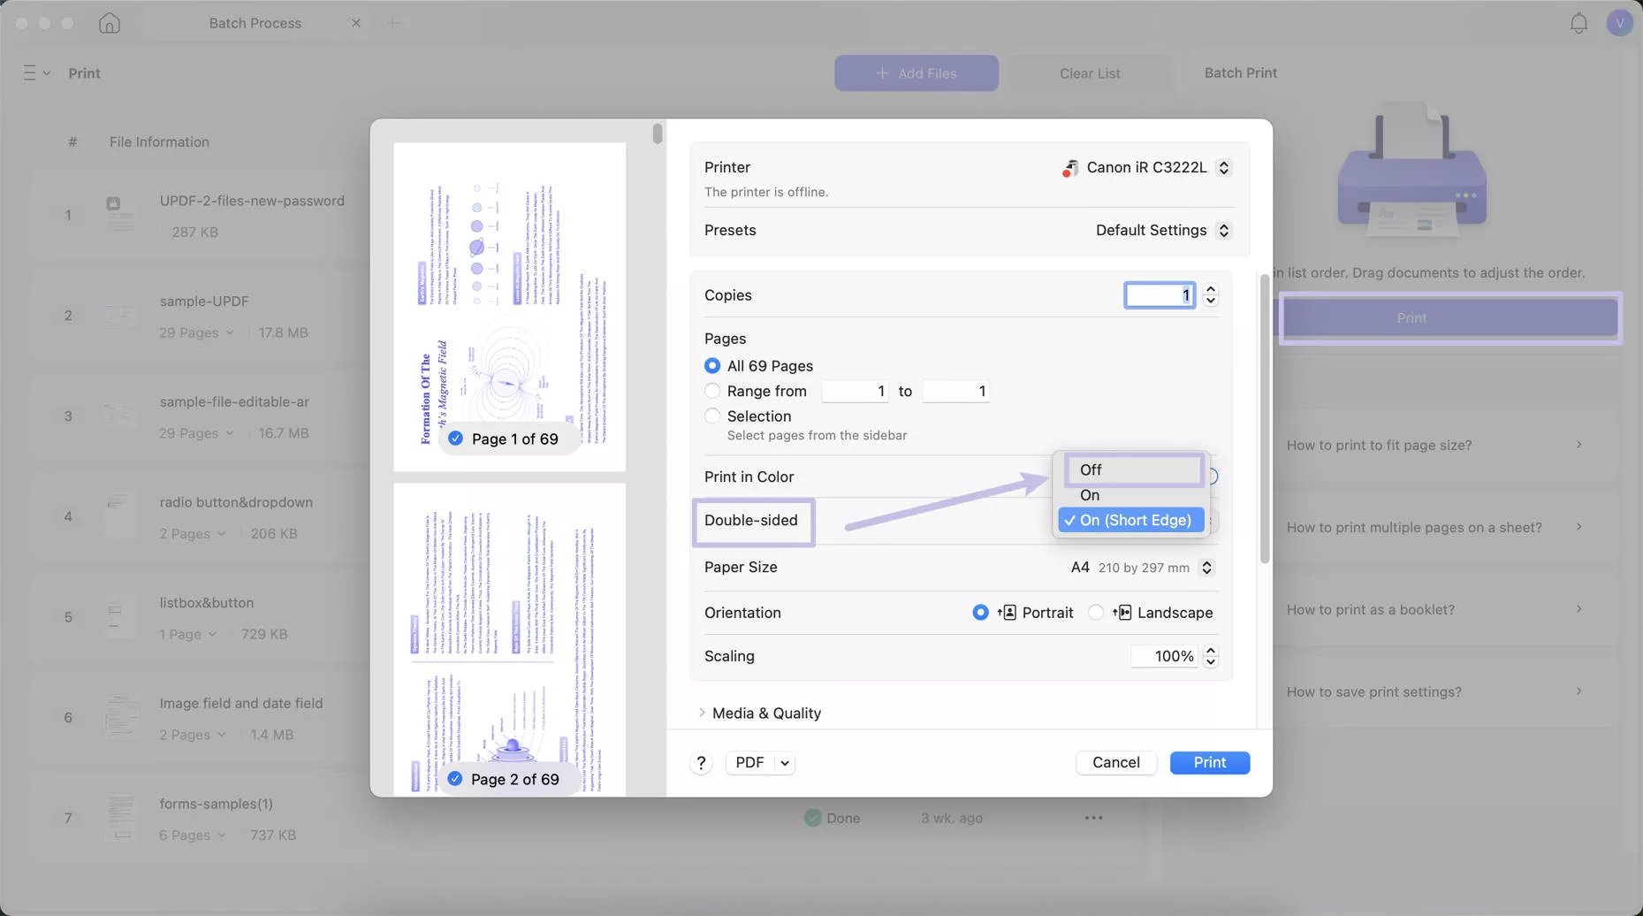Image resolution: width=1643 pixels, height=916 pixels.
Task: Add a new tab with the plus icon
Action: (392, 23)
